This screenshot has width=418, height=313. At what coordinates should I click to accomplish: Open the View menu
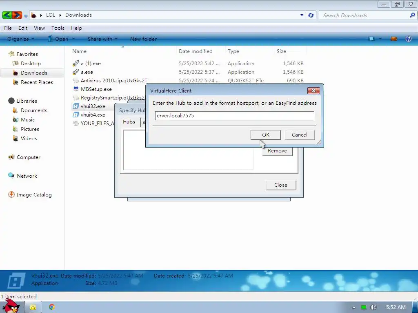(x=40, y=28)
